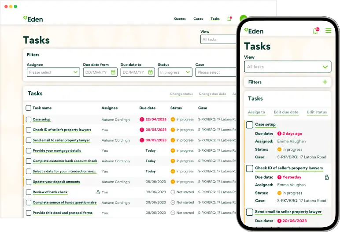Open the Case filter dropdown
This screenshot has height=232, width=340.
click(x=216, y=72)
